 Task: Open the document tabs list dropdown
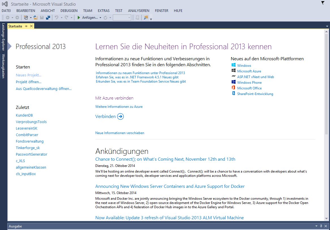pyautogui.click(x=327, y=26)
